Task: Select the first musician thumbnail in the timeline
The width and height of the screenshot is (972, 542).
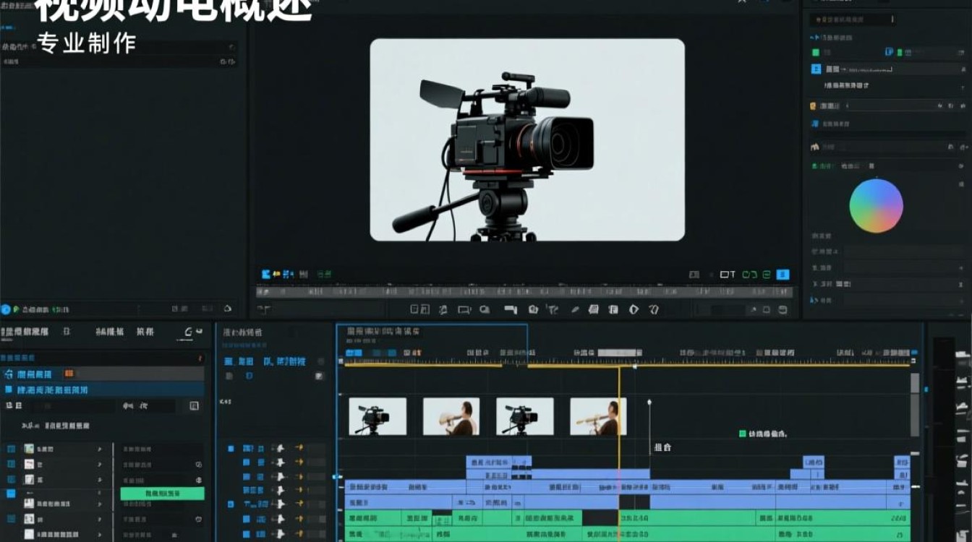Action: click(451, 416)
